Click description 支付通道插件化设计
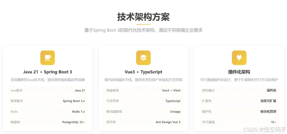Image resolution: width=287 pixels, height=134 pixels. click(239, 80)
